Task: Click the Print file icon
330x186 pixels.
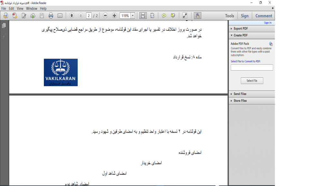Action: click(x=51, y=15)
